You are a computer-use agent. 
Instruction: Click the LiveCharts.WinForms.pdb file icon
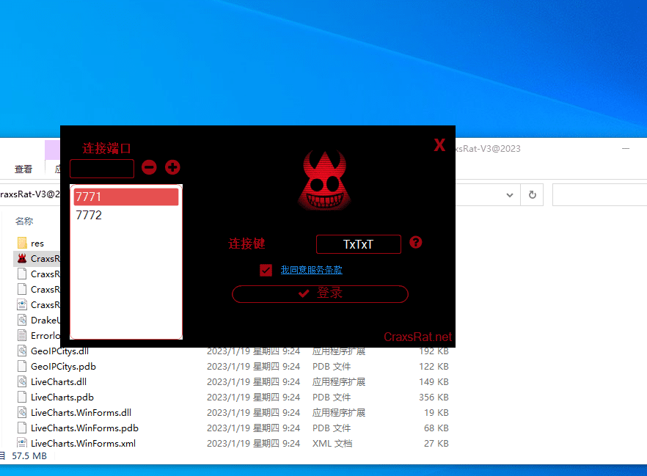tap(22, 428)
